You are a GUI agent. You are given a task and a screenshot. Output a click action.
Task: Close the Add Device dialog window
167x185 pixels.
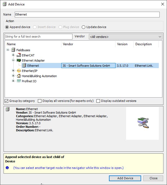163,4
